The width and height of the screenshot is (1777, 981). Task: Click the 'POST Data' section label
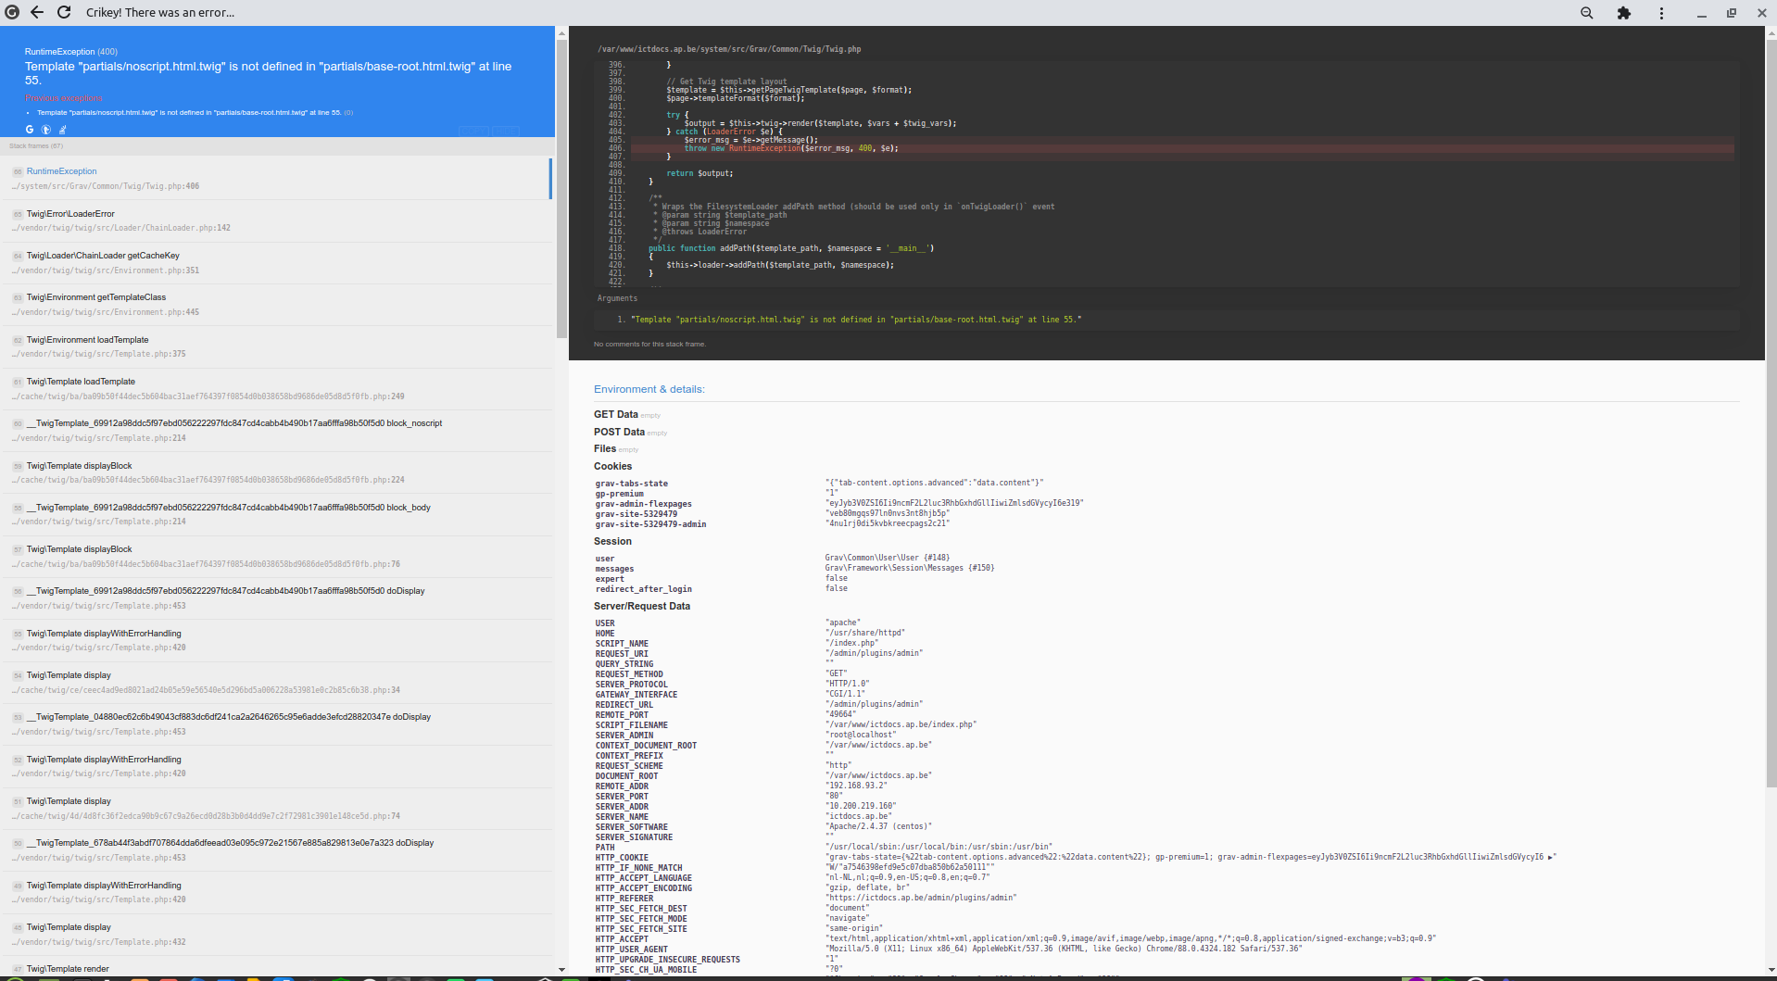pyautogui.click(x=619, y=432)
